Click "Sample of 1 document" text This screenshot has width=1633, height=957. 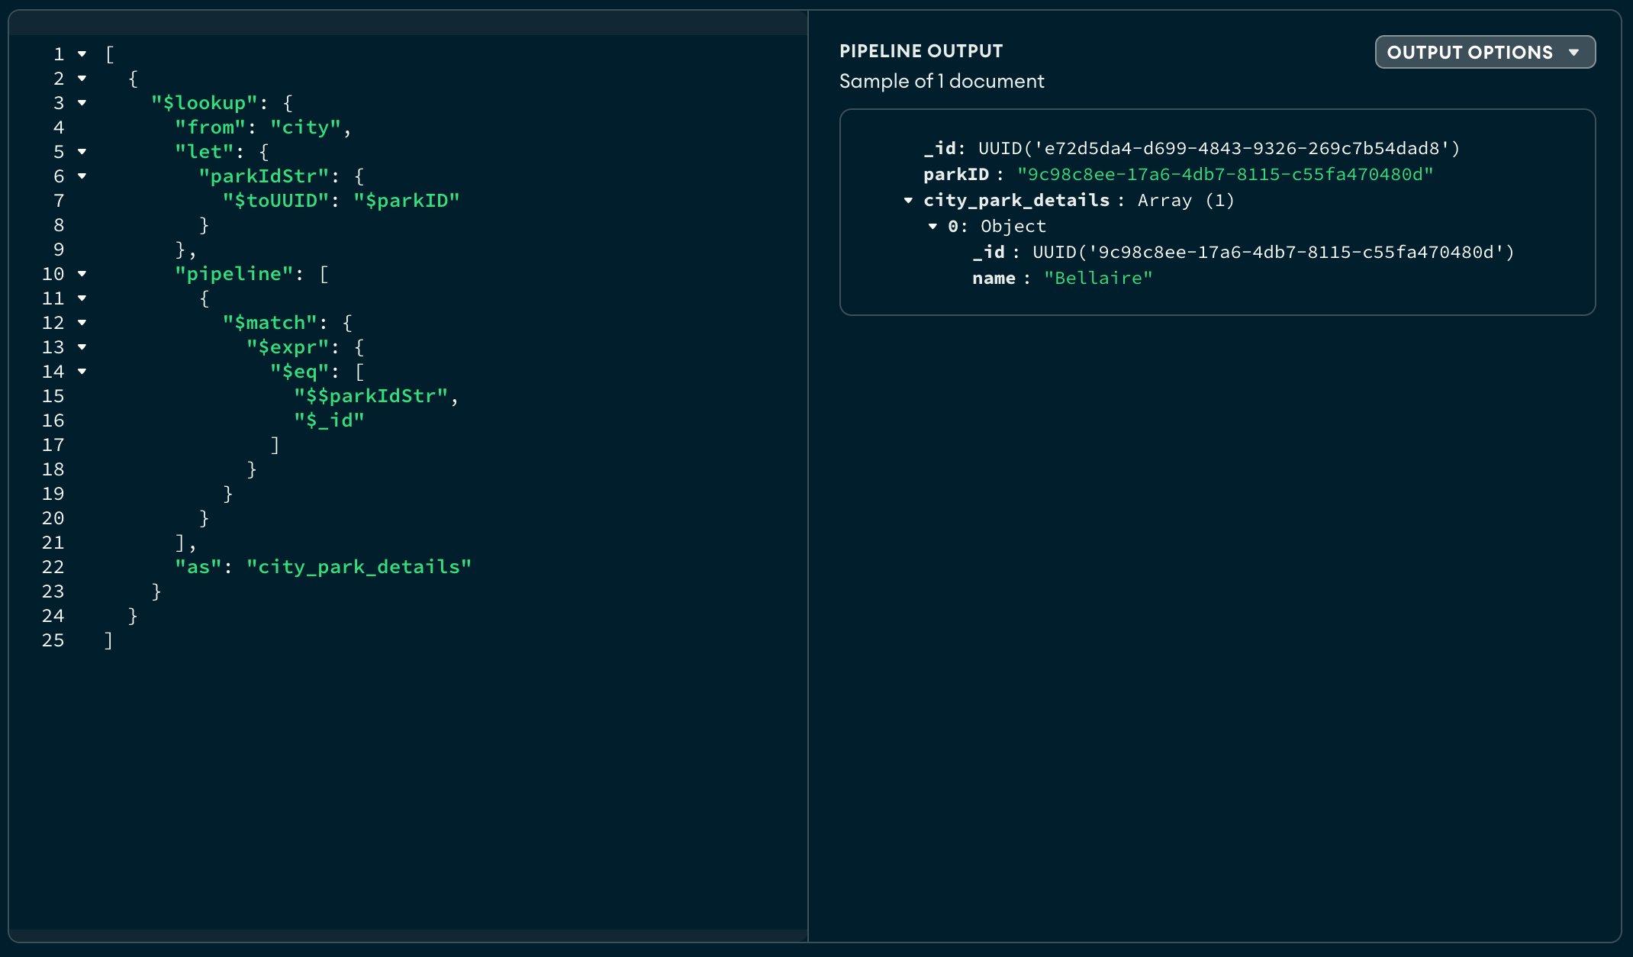pyautogui.click(x=942, y=81)
